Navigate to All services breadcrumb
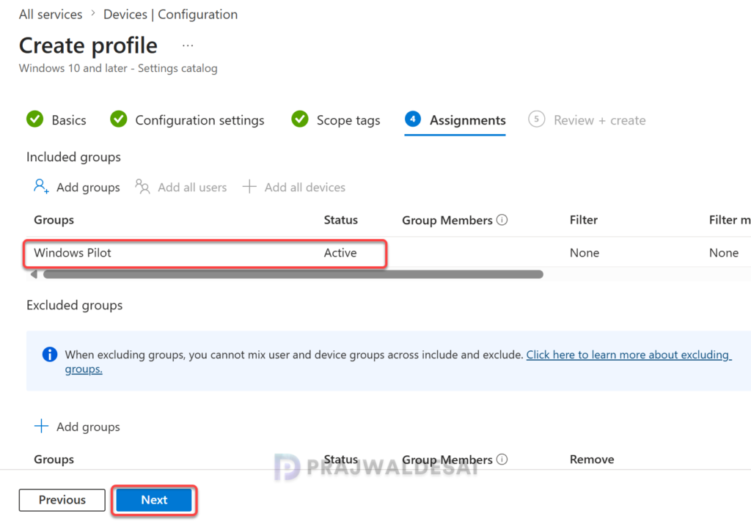Viewport: 751px width, 527px height. click(x=51, y=15)
